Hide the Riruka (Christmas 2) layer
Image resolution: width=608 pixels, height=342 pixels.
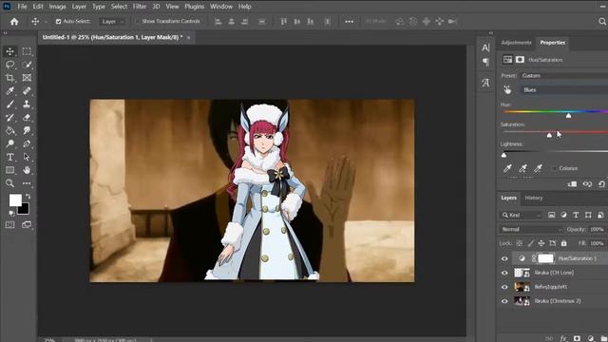[504, 301]
